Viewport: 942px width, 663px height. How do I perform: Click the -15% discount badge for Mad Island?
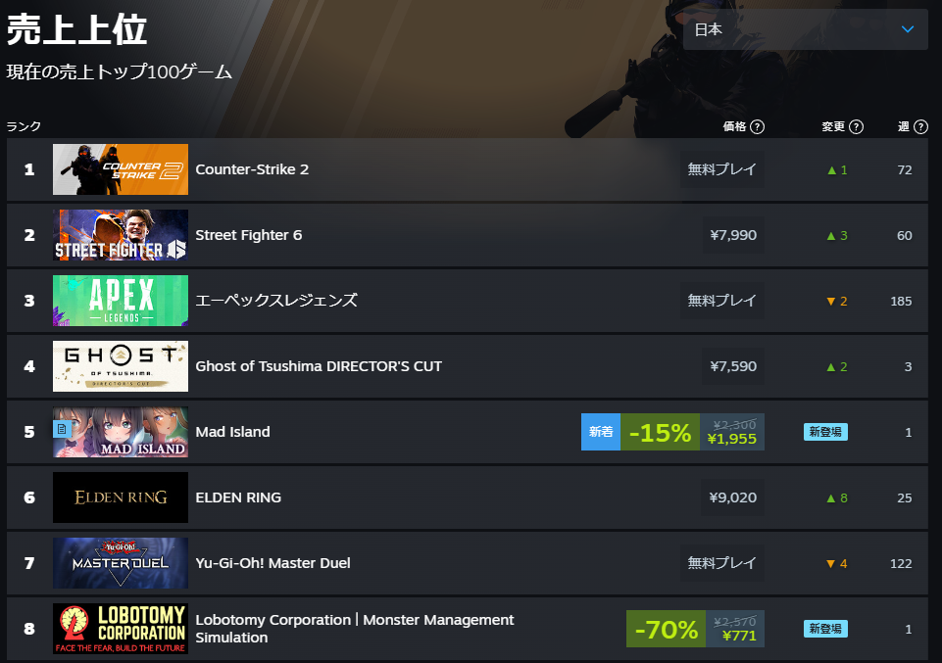click(x=660, y=432)
